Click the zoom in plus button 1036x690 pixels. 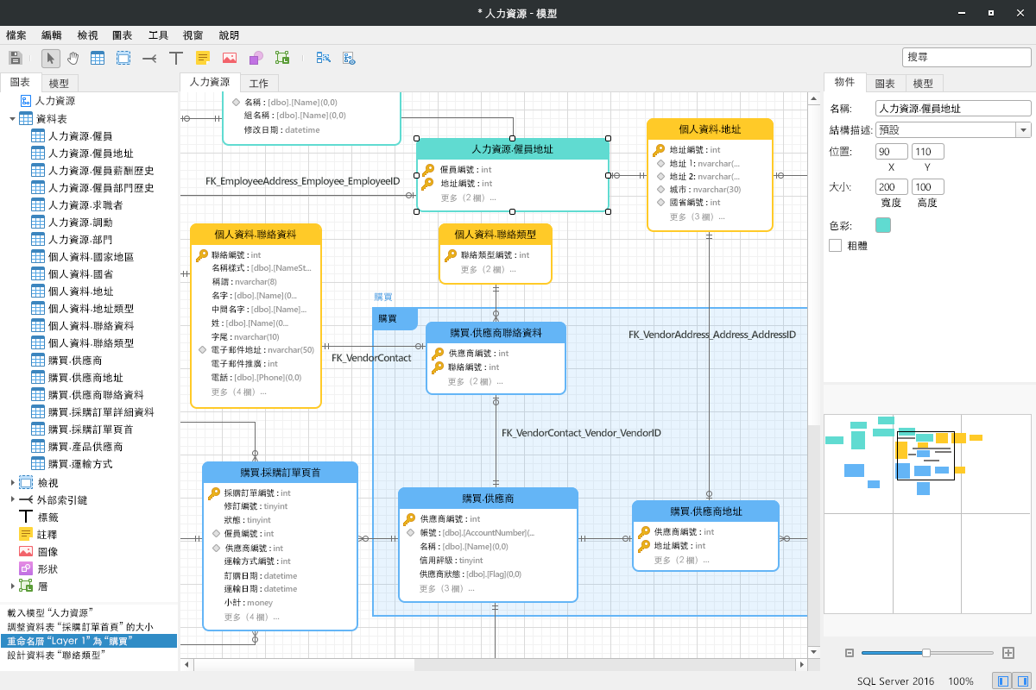(1008, 653)
